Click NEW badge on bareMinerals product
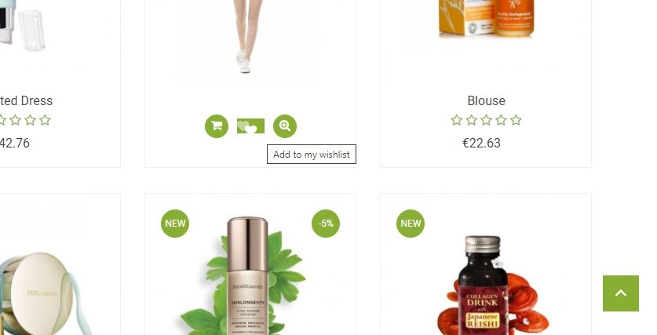The image size is (657, 335). point(175,224)
